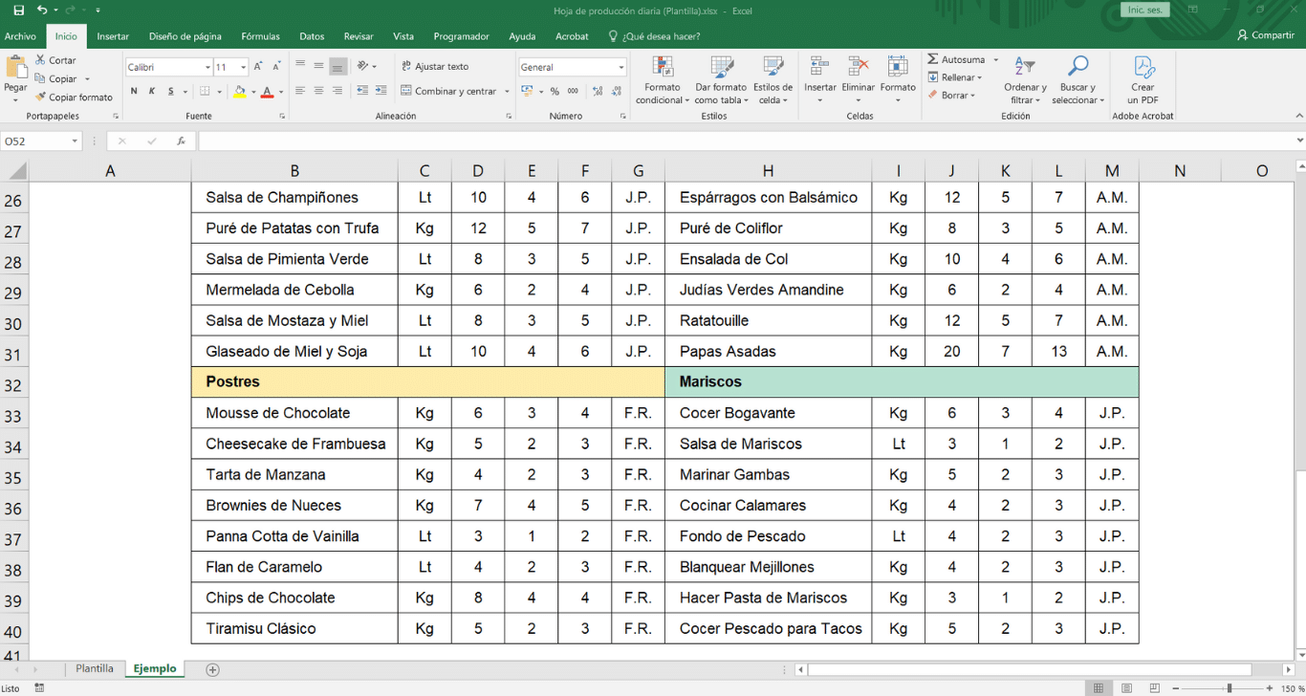
Task: Expand the General number format dropdown
Action: pos(620,68)
